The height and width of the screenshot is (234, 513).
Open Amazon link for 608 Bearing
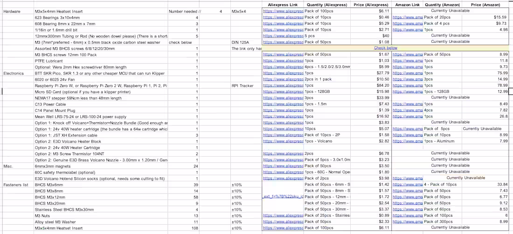click(408, 23)
